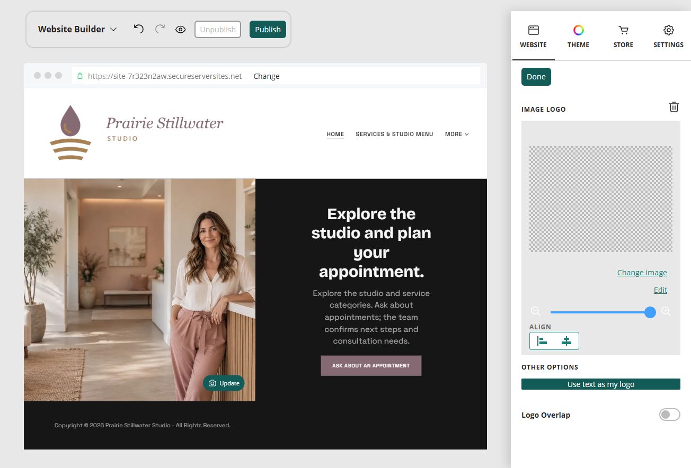
Task: Delete the image logo with trash icon
Action: [674, 107]
